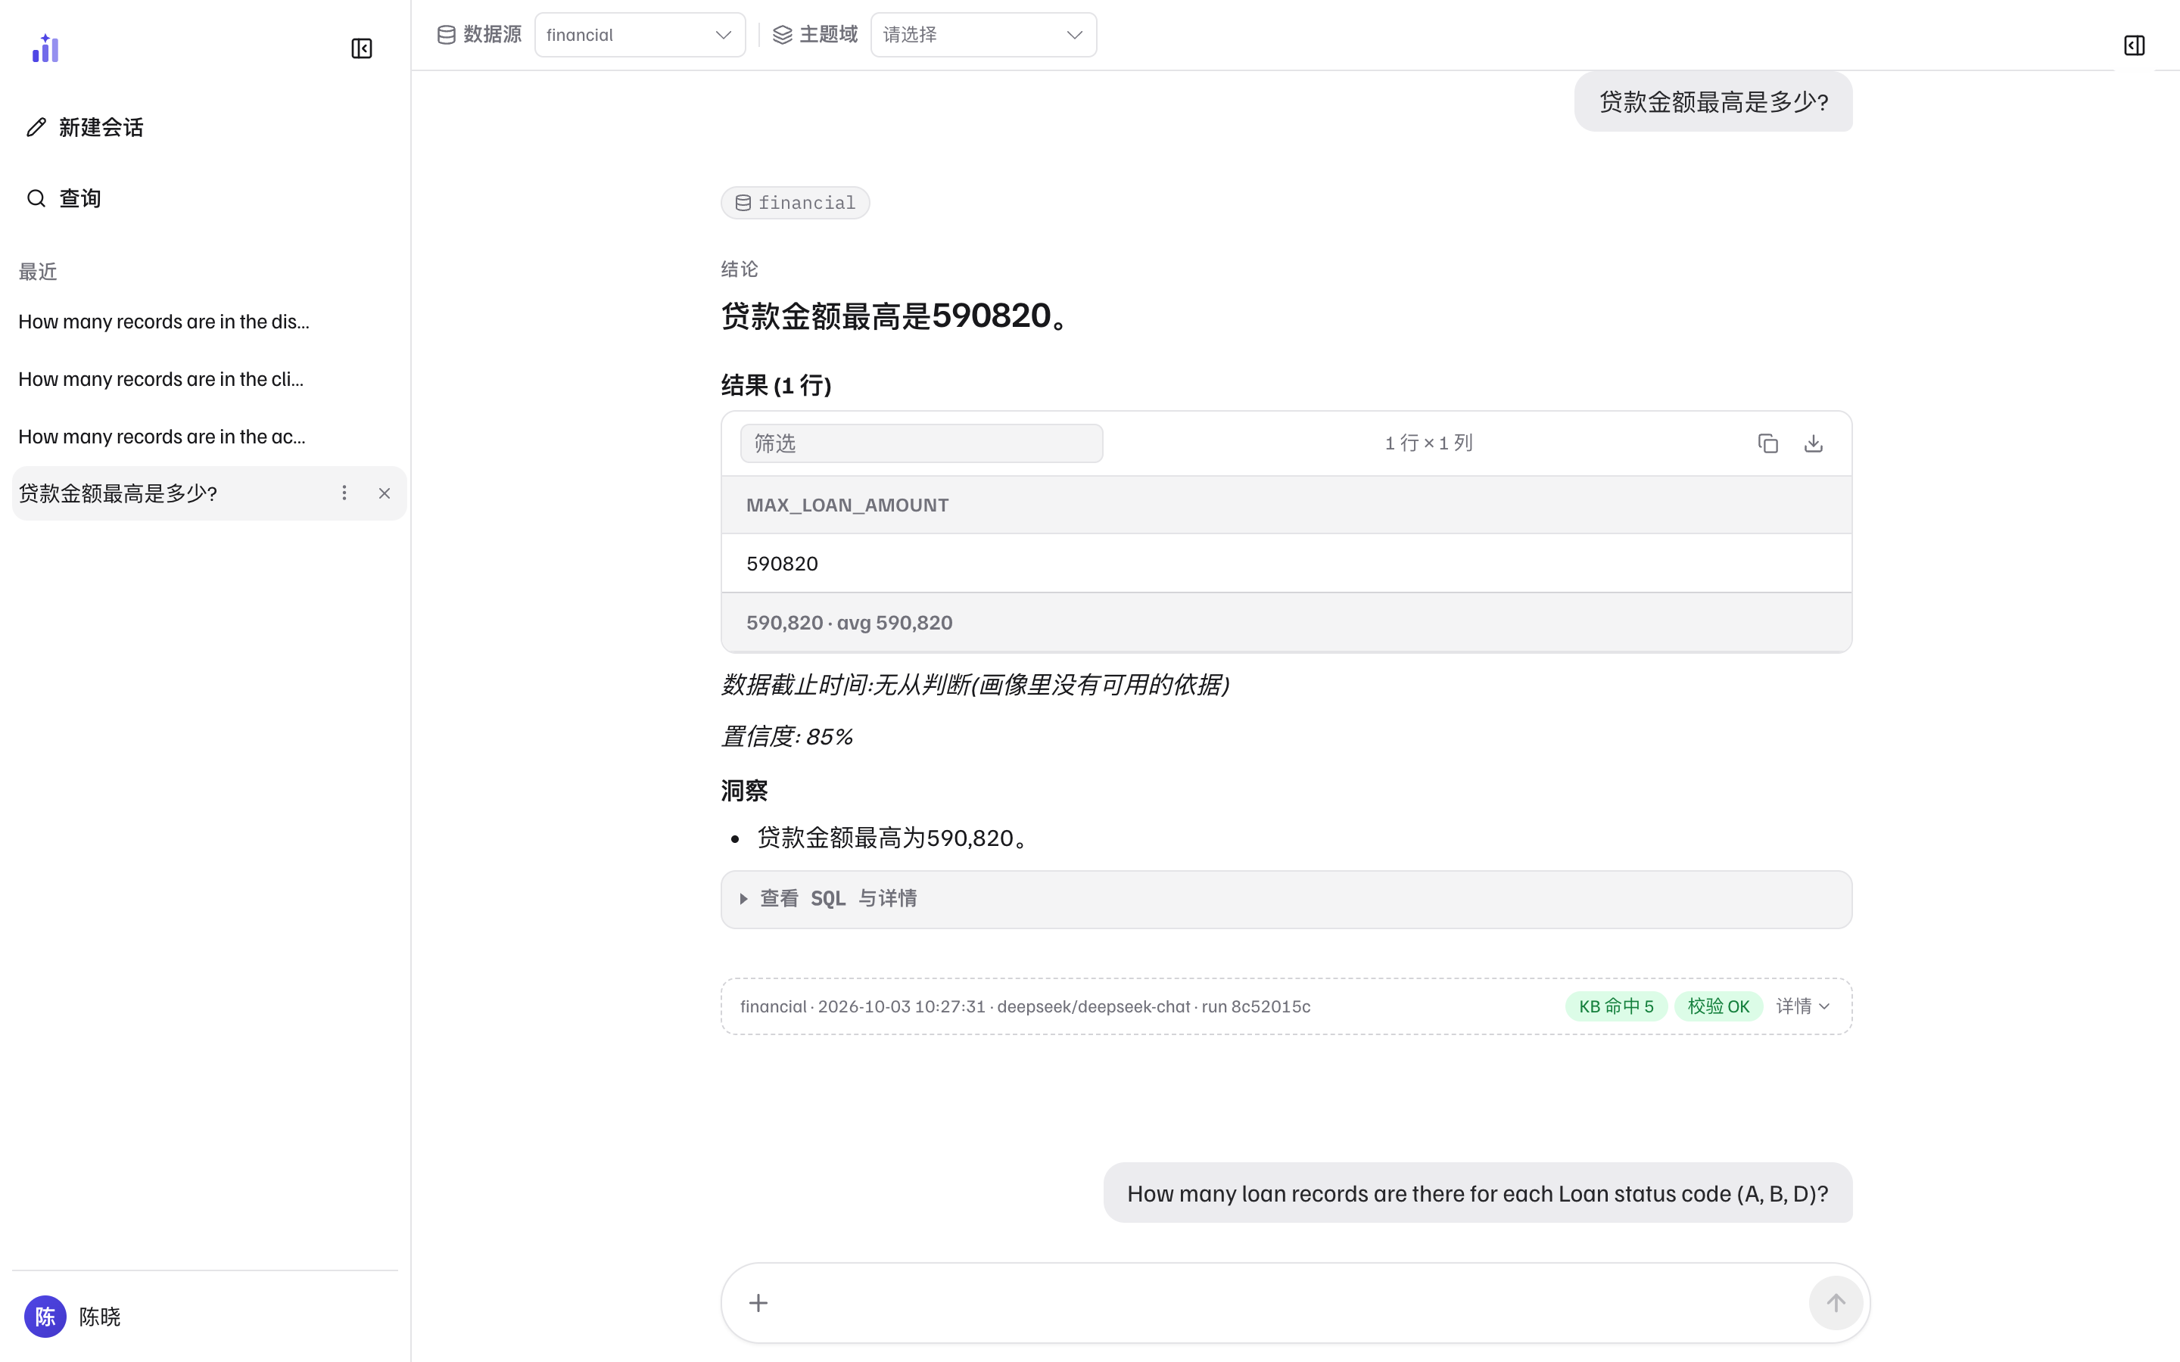Click the loan status question bubble
The height and width of the screenshot is (1362, 2180).
[1478, 1193]
